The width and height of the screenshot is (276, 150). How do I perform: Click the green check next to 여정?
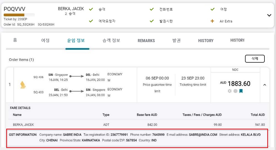[x=213, y=9]
